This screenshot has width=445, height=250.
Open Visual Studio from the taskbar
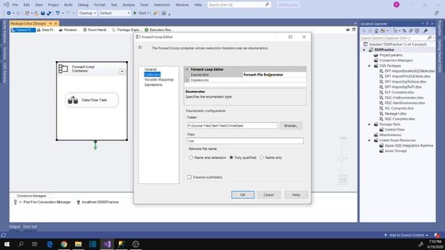point(107,244)
